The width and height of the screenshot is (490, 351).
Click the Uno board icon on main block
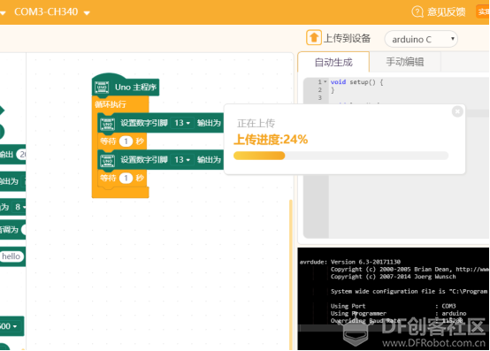click(x=102, y=88)
